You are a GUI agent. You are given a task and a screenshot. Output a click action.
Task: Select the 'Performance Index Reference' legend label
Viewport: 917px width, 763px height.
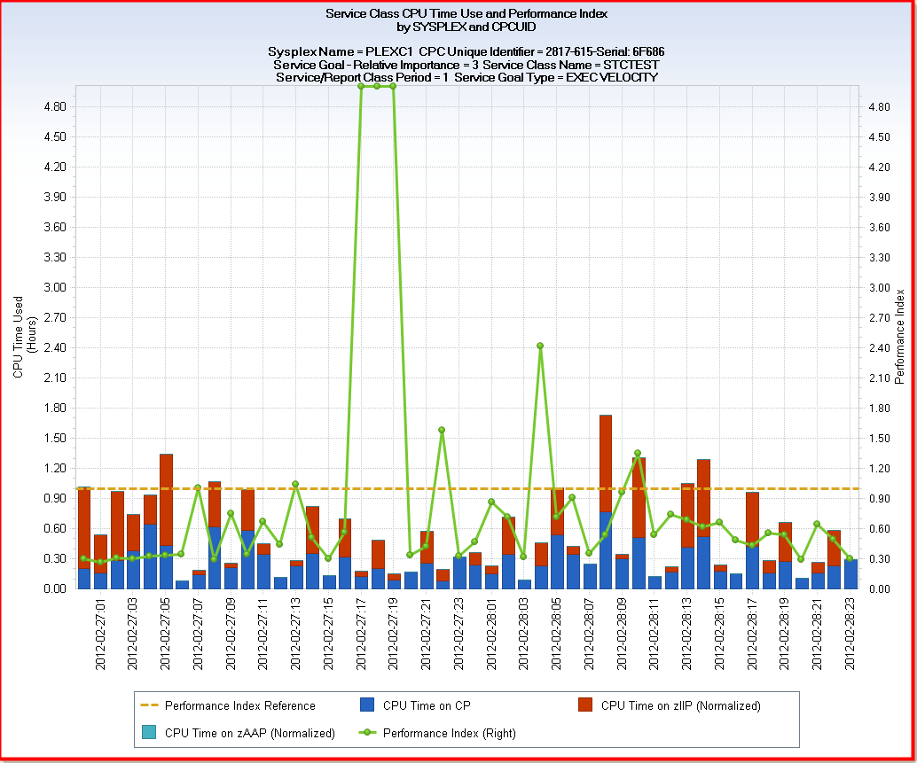click(239, 705)
